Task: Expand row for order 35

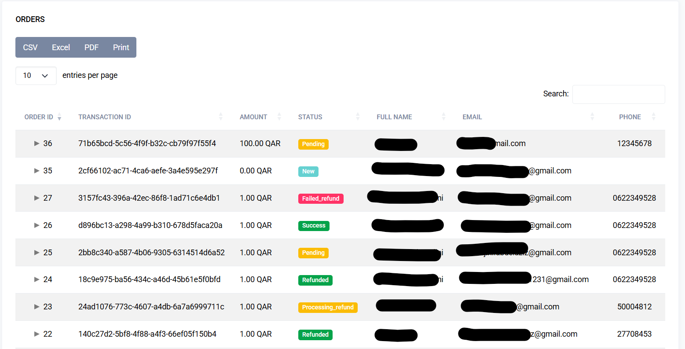Action: (37, 171)
